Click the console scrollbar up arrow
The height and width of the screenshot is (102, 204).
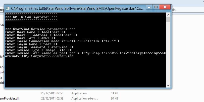coord(168,15)
